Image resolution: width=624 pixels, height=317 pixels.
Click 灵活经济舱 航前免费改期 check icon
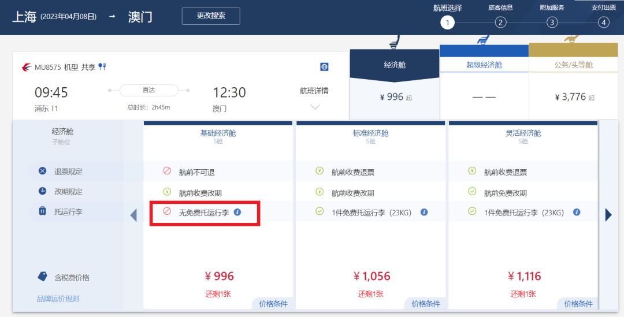point(473,191)
